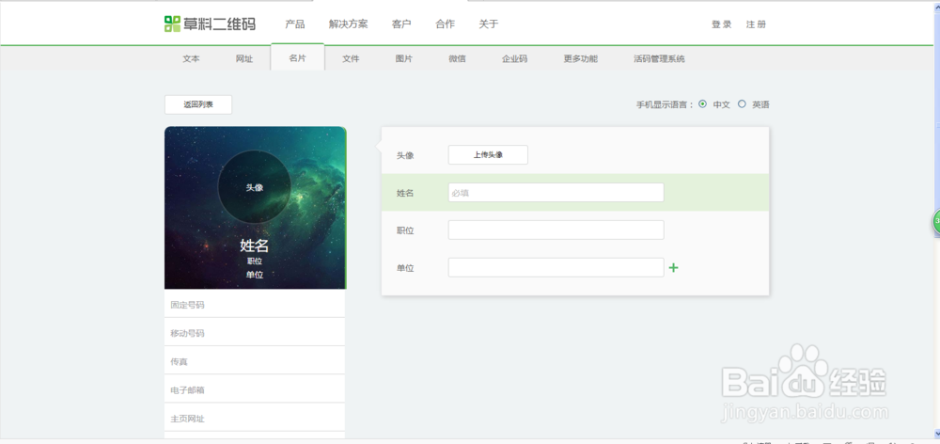The width and height of the screenshot is (940, 444).
Task: Click the 主页网址 field row
Action: pyautogui.click(x=255, y=419)
